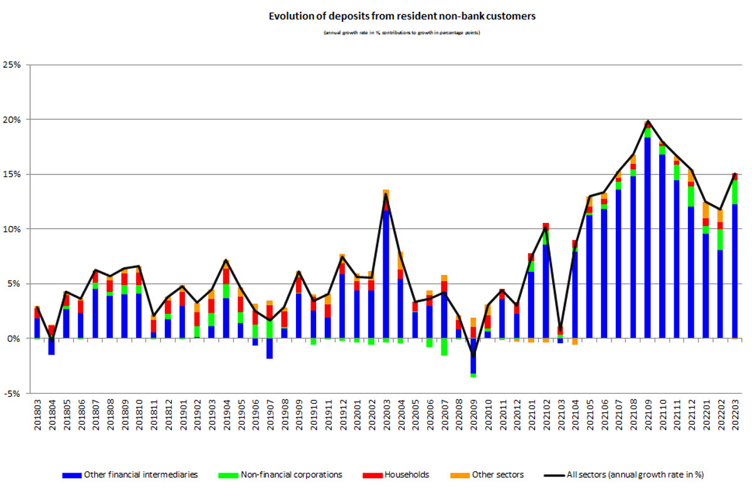Screen dimensions: 752x489
Task: Select the 201901 x-axis label
Action: click(x=184, y=415)
